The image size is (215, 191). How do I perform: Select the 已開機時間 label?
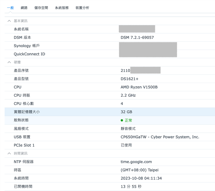tap(23, 187)
